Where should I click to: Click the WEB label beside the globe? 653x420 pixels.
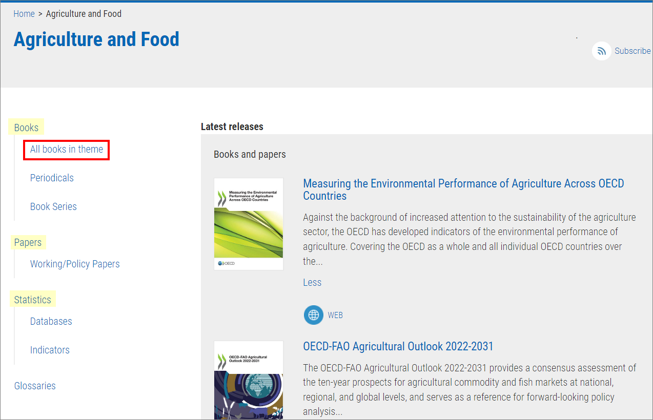point(335,315)
